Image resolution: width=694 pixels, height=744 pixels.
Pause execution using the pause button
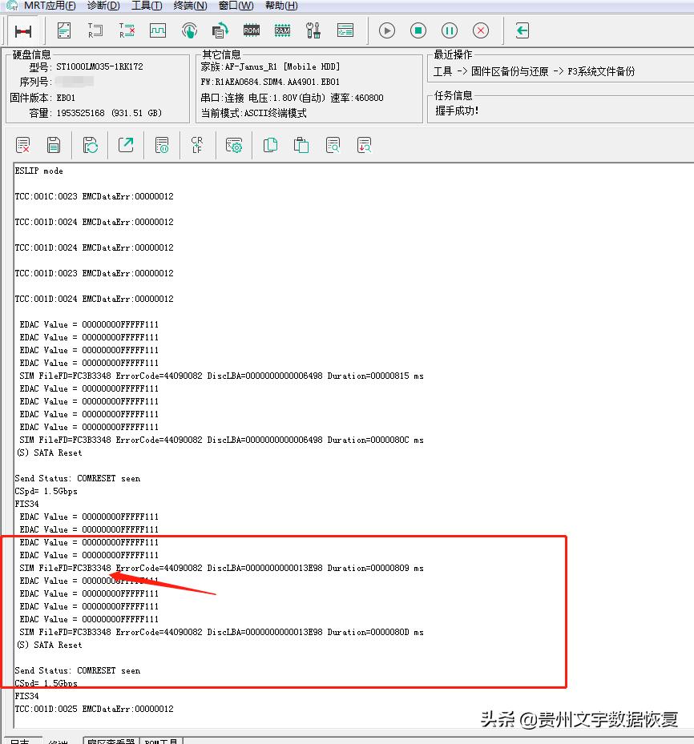[449, 30]
